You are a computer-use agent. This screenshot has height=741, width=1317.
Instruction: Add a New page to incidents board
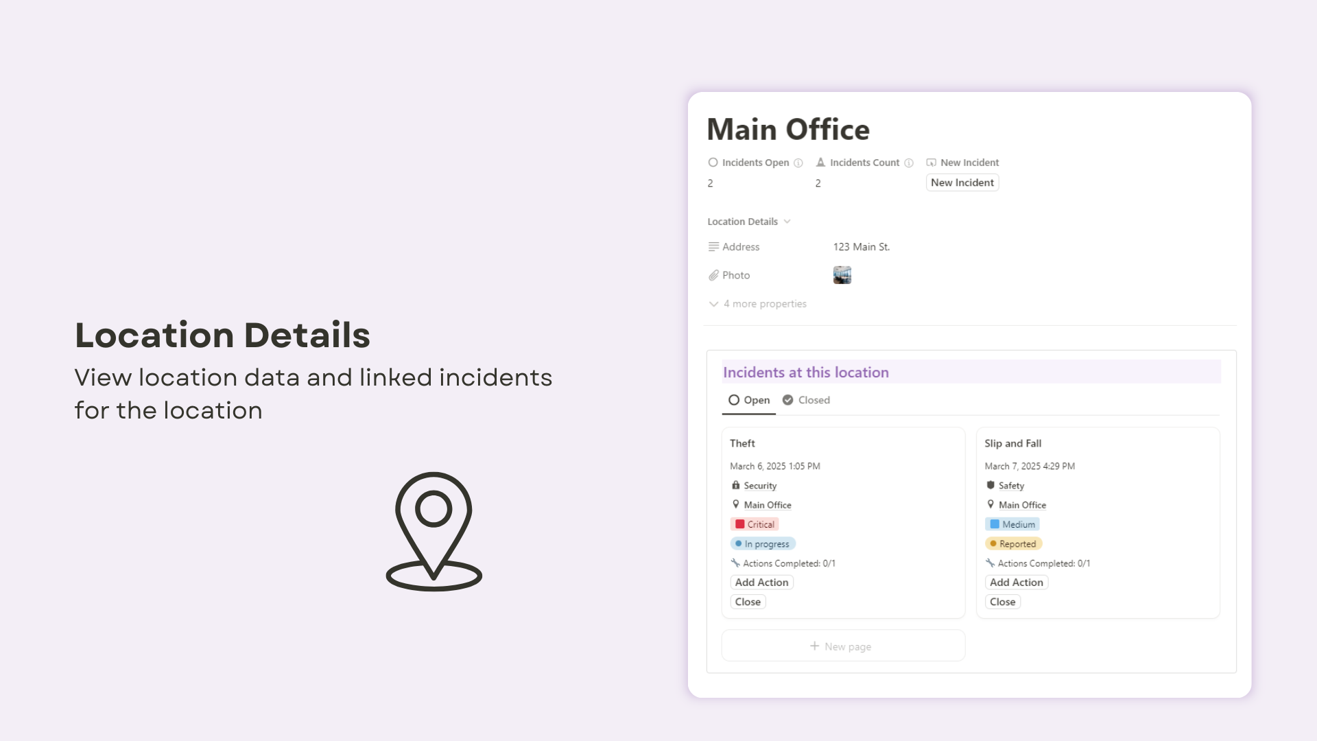point(843,646)
